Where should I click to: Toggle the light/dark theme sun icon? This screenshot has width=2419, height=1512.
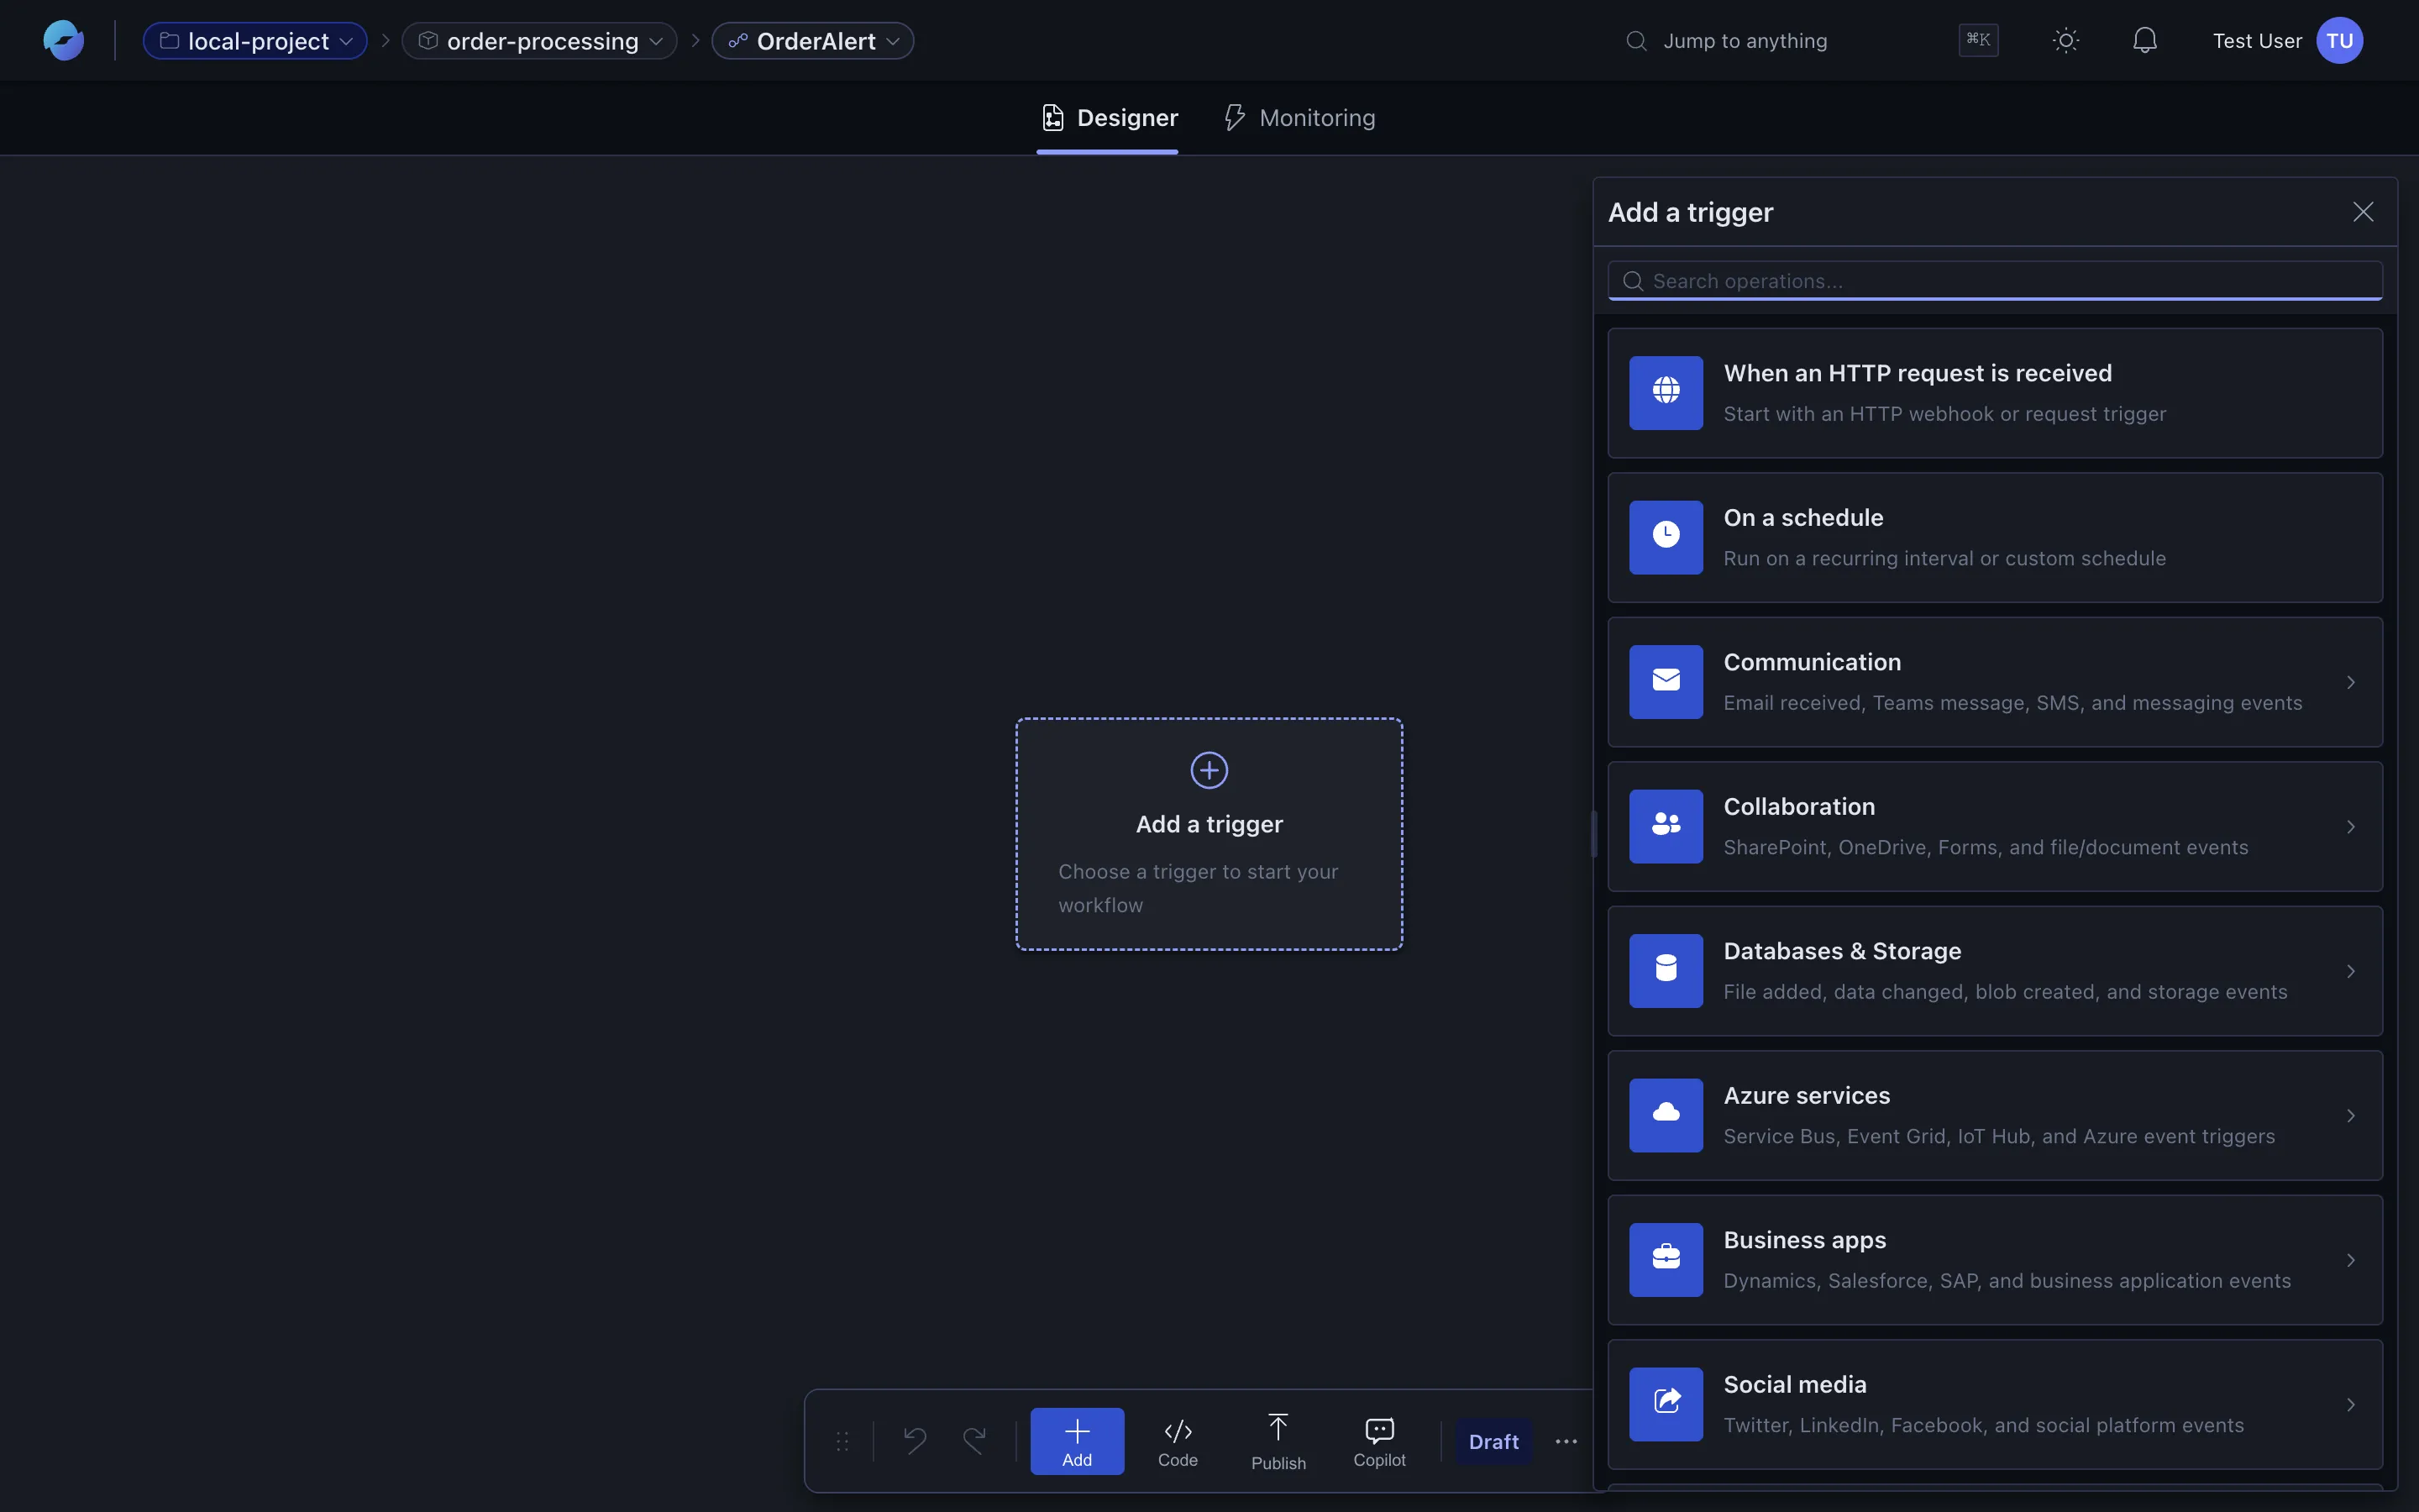[2065, 41]
